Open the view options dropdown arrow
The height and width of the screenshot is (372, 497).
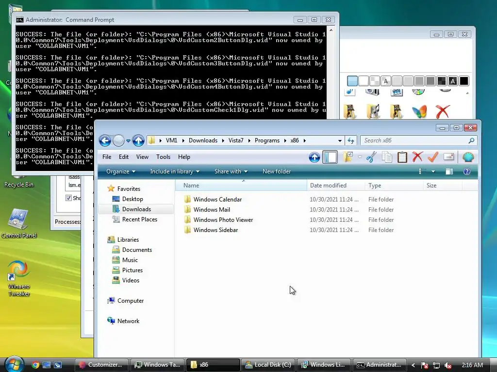[433, 171]
